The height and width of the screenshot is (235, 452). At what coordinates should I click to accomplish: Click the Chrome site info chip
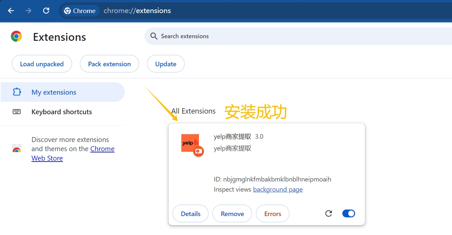tap(80, 11)
